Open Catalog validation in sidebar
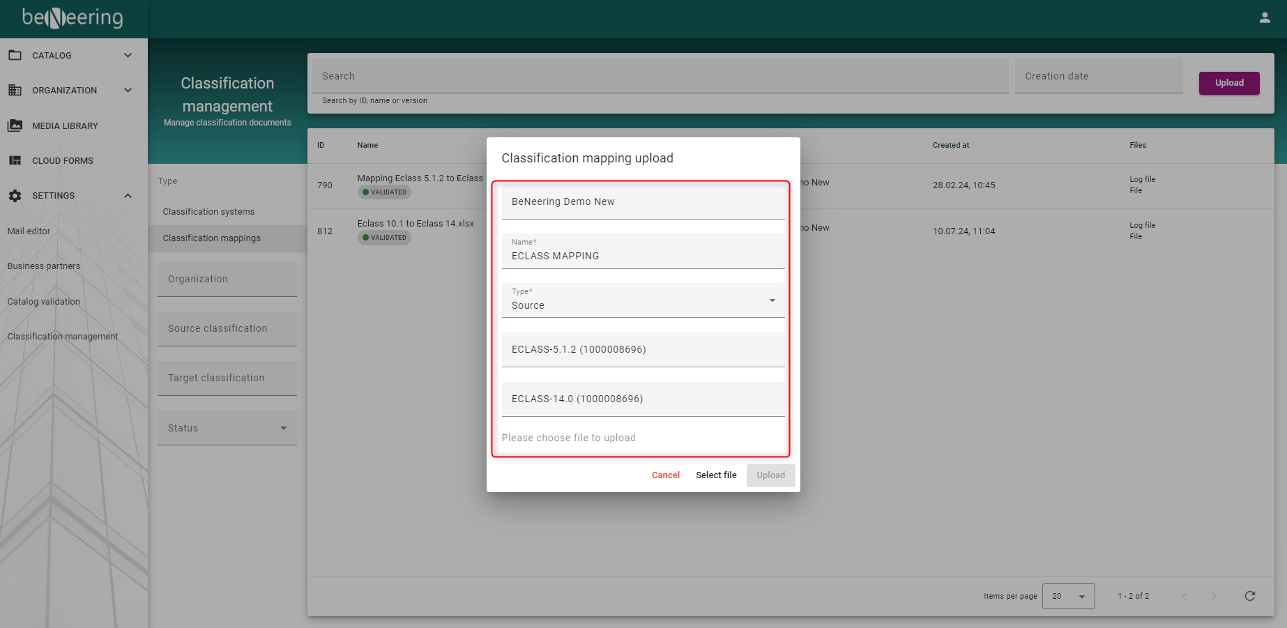Image resolution: width=1287 pixels, height=628 pixels. coord(44,302)
